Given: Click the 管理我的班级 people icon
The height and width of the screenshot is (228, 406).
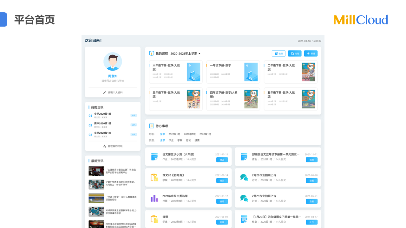Looking at the screenshot, I should (x=105, y=146).
